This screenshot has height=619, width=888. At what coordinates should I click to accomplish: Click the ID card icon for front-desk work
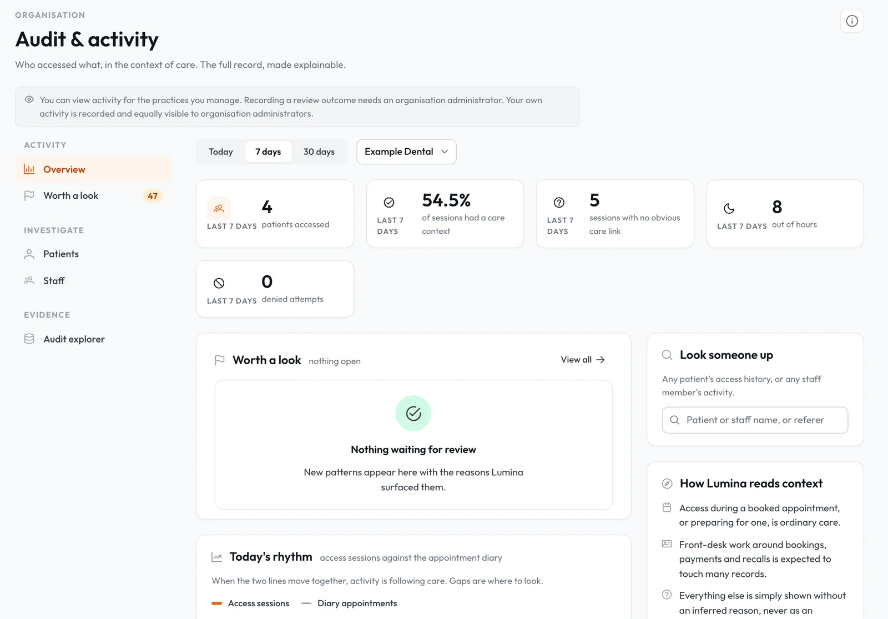tap(667, 544)
